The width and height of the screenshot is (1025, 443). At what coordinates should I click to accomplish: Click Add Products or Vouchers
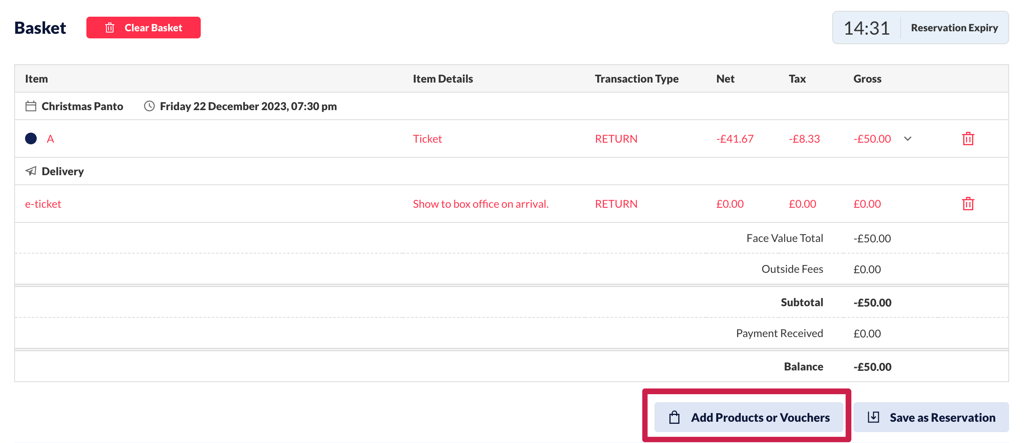[x=748, y=417]
